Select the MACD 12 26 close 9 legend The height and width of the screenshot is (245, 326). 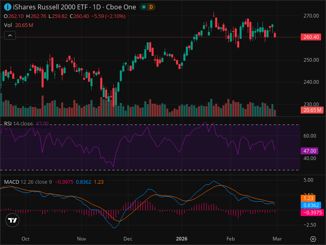[x=28, y=182]
